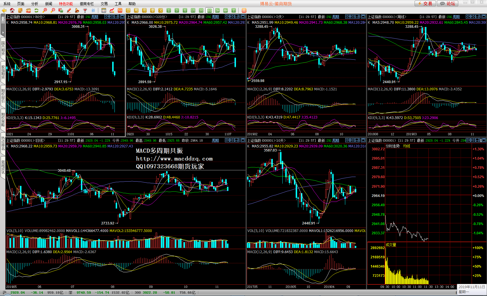Toggle split layout in 日线 chart header
Image resolution: width=487 pixels, height=296 pixels.
click(237, 140)
